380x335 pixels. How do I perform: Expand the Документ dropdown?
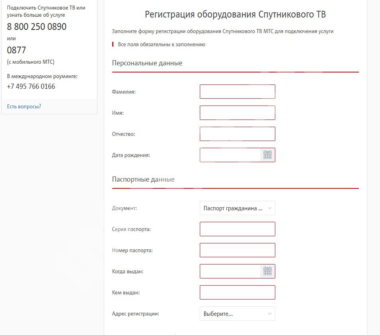click(x=237, y=208)
